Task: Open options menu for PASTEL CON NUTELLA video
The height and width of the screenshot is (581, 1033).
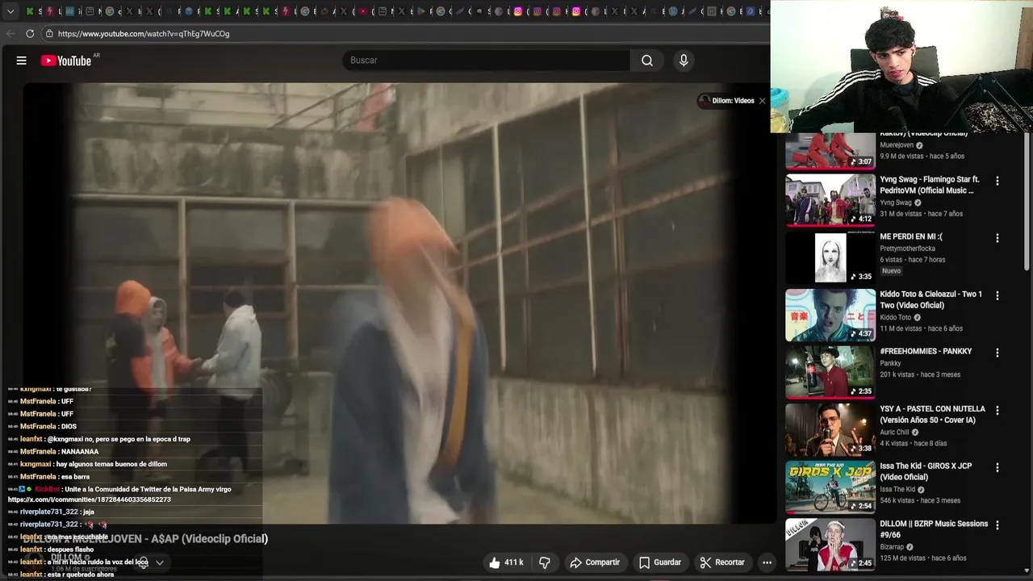Action: click(997, 411)
